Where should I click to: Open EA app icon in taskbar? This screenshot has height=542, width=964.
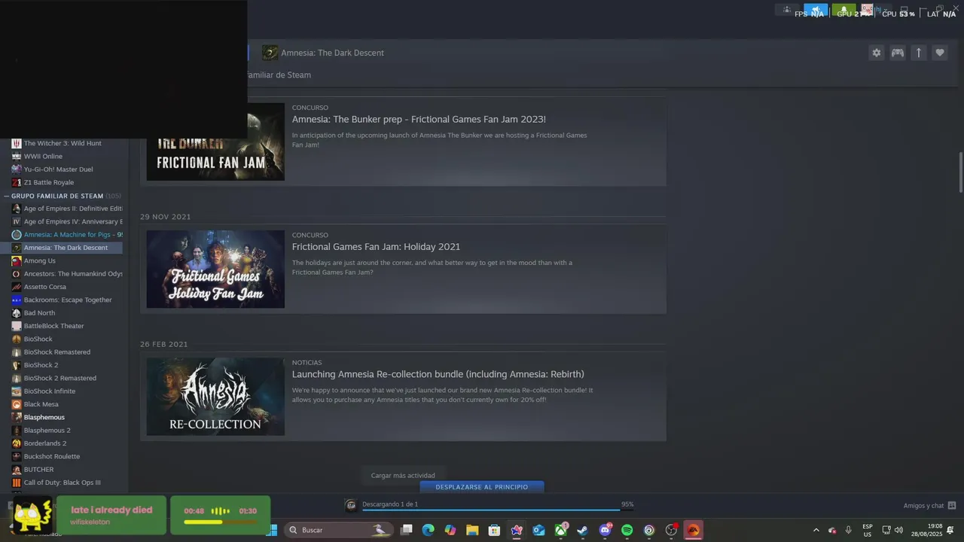tap(694, 530)
